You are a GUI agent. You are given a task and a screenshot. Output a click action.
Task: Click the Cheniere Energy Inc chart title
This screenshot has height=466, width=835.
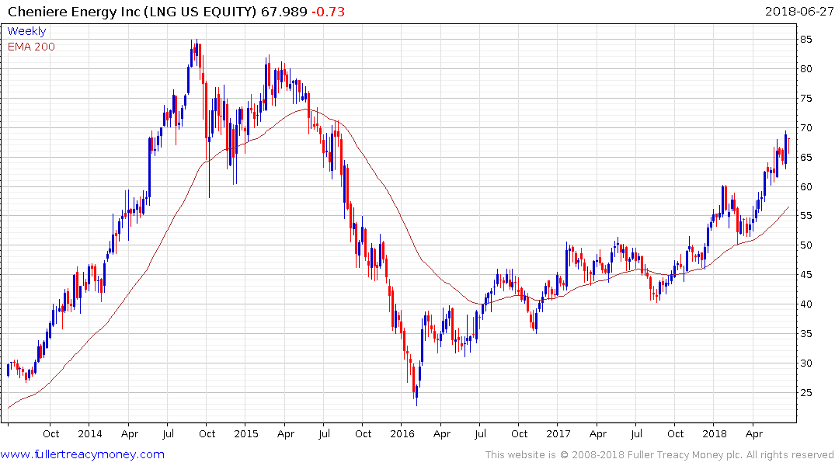(132, 11)
